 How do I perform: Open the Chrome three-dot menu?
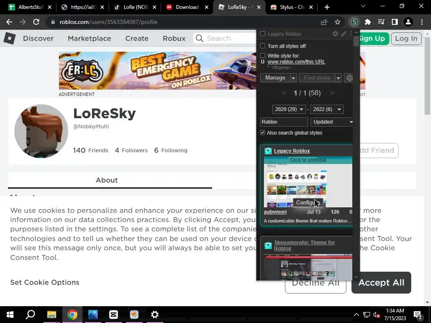click(x=422, y=22)
